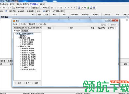This screenshot has height=94, width=129.
Task: Select the 整个项目 row in main grid
Action: point(64,17)
